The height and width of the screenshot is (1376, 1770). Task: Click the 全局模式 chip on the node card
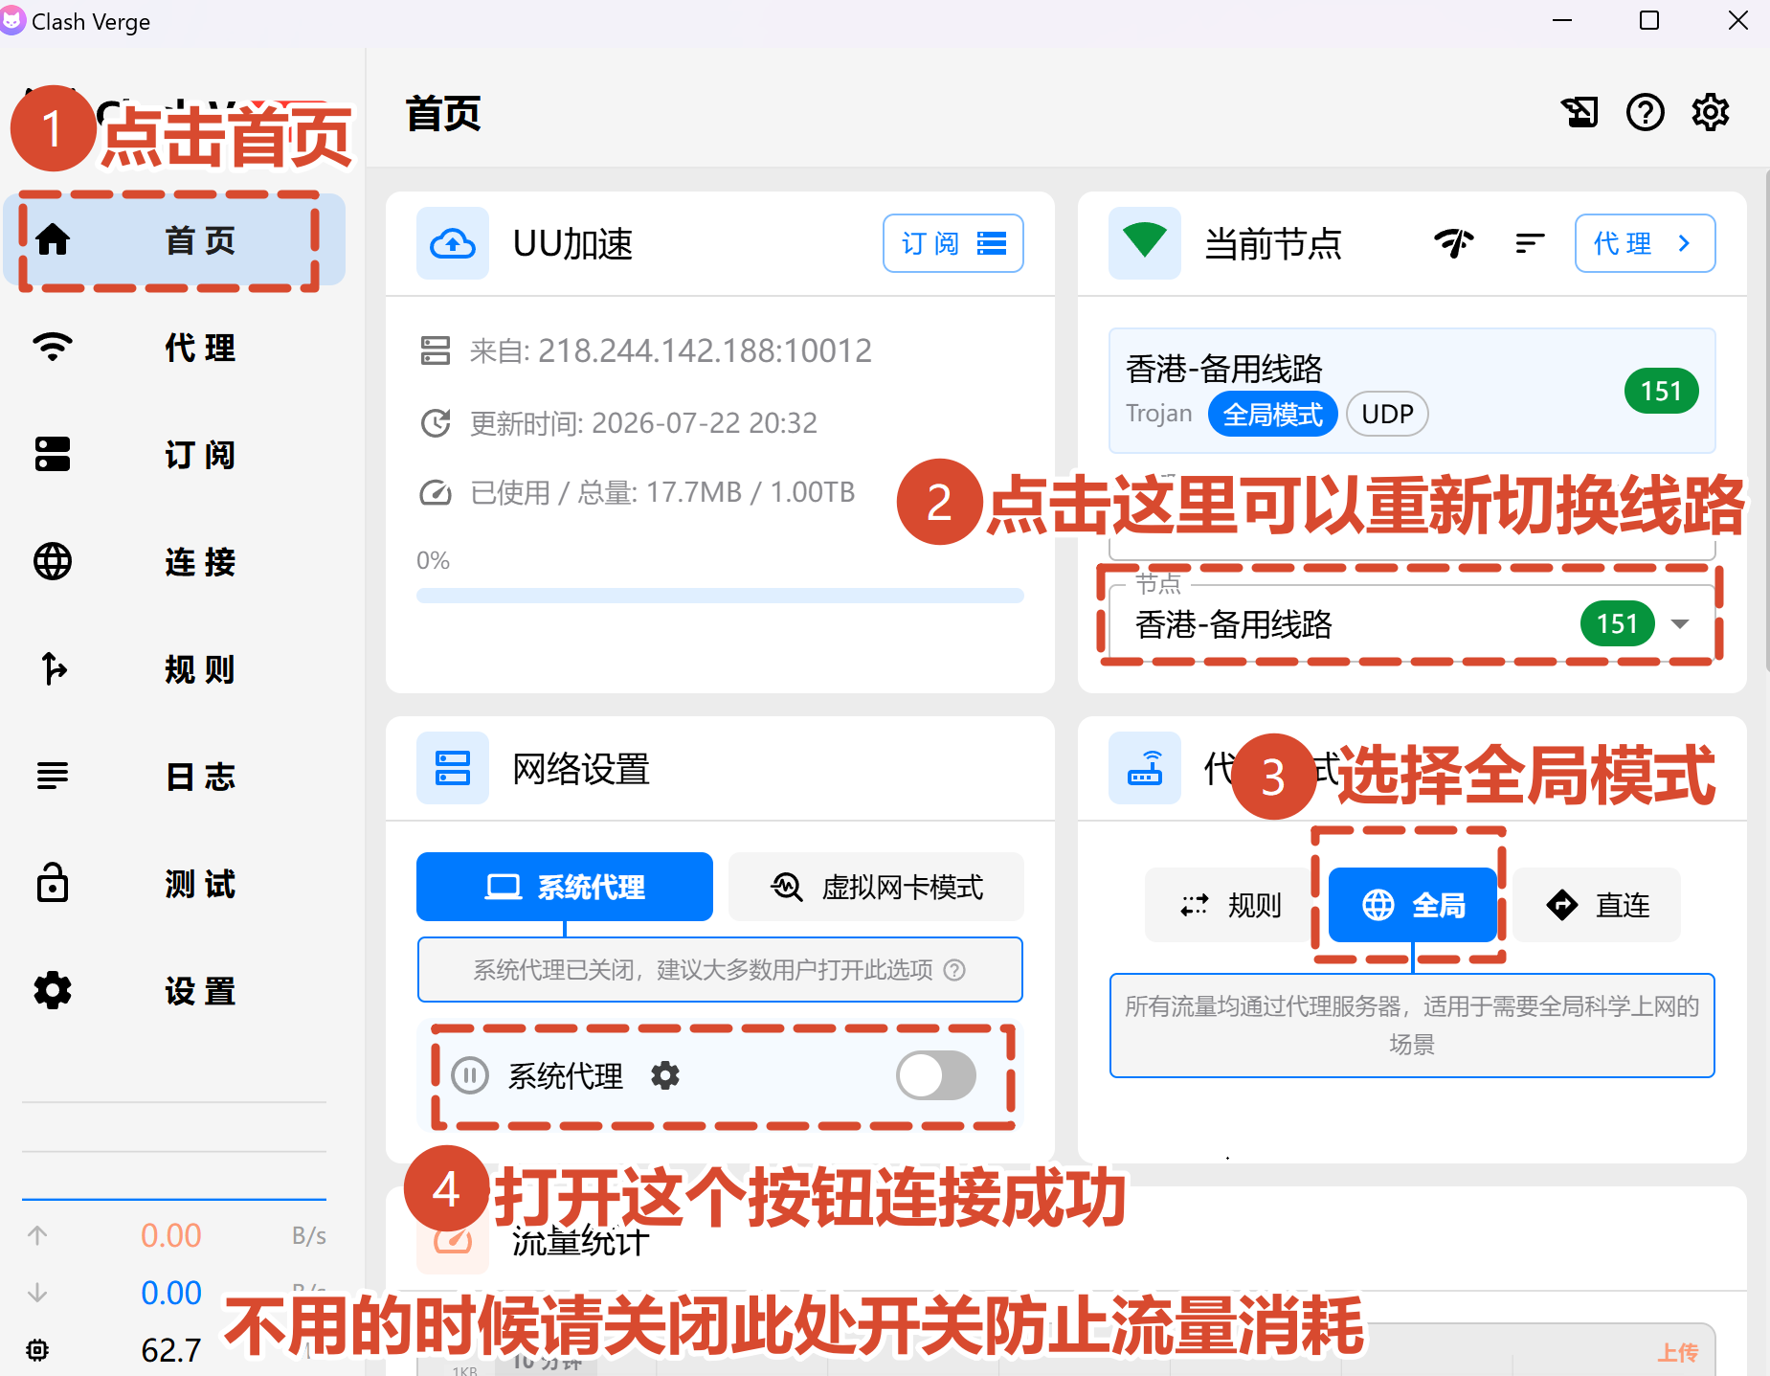click(1273, 414)
